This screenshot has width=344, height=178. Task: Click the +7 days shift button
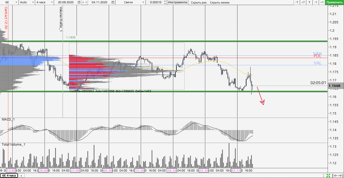coord(303,2)
